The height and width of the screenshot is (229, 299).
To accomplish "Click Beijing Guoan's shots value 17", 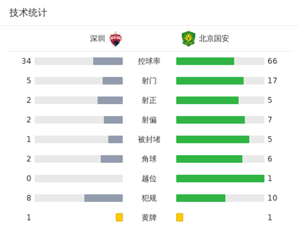I will point(272,81).
